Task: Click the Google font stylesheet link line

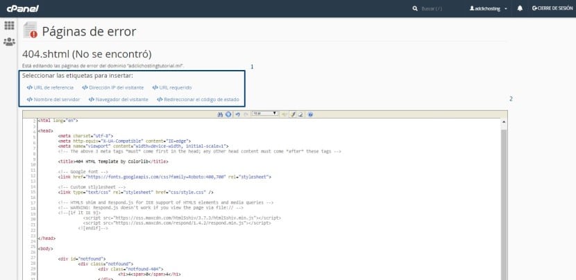Action: 164,177
